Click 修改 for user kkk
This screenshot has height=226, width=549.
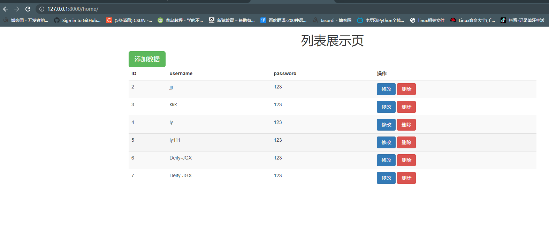tap(386, 107)
